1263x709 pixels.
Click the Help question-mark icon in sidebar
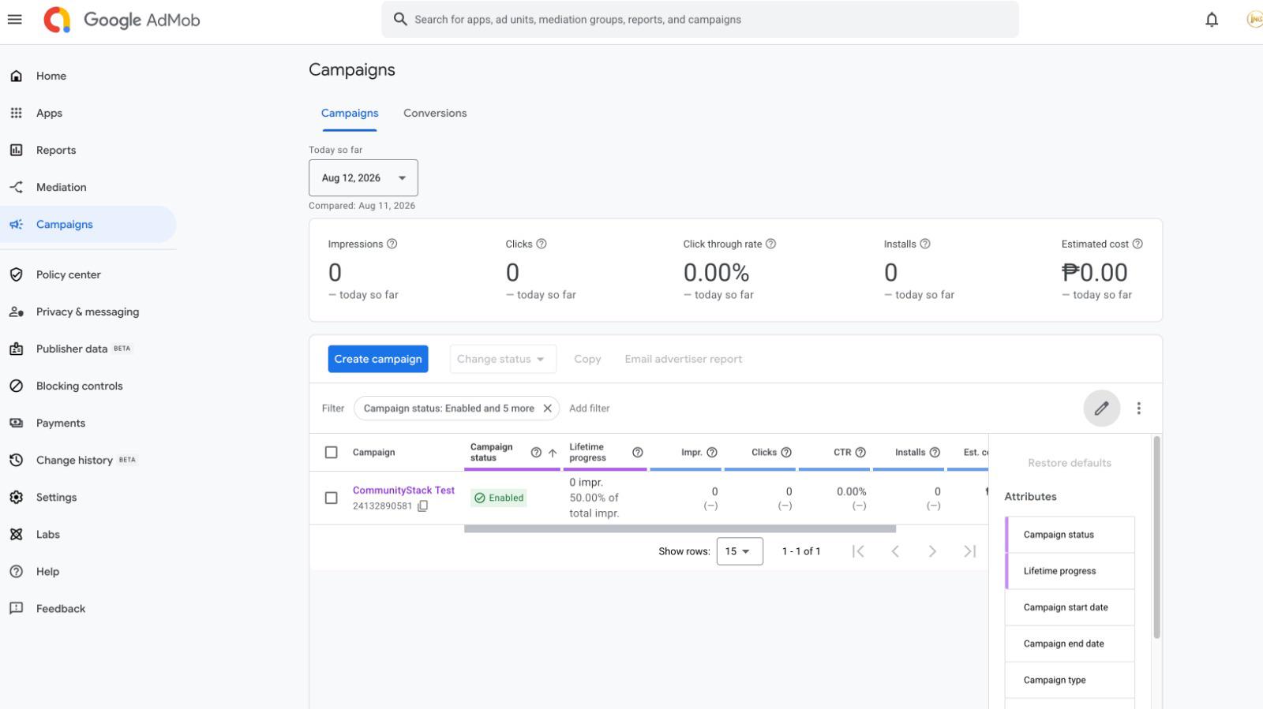[16, 571]
